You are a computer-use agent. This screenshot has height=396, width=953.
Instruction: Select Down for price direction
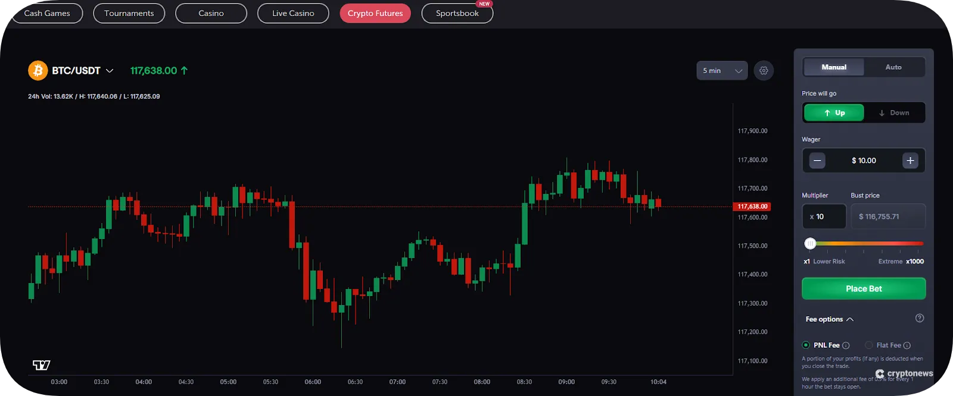click(894, 112)
